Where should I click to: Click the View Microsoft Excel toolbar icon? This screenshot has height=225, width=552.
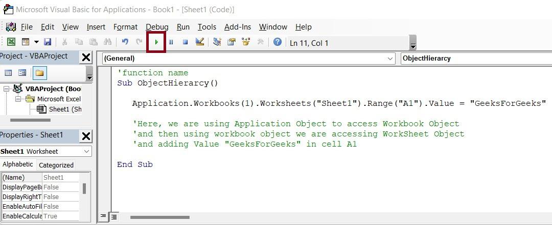(x=11, y=42)
